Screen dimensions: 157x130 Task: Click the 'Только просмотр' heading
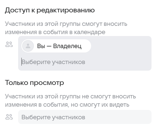pyautogui.click(x=34, y=83)
